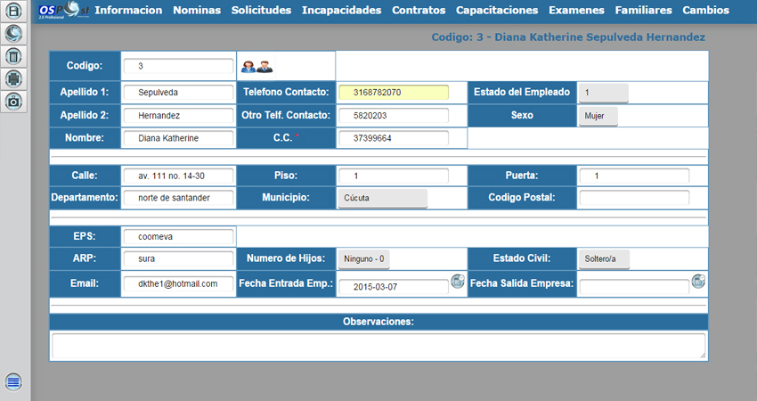Screen dimensions: 757x401
Task: Click the empty Fecha Salida Empresa field
Action: pyautogui.click(x=634, y=287)
